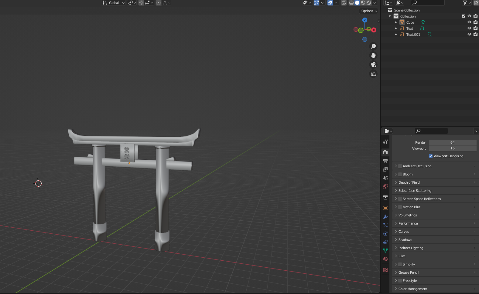Switch to Output properties tab

(x=385, y=161)
